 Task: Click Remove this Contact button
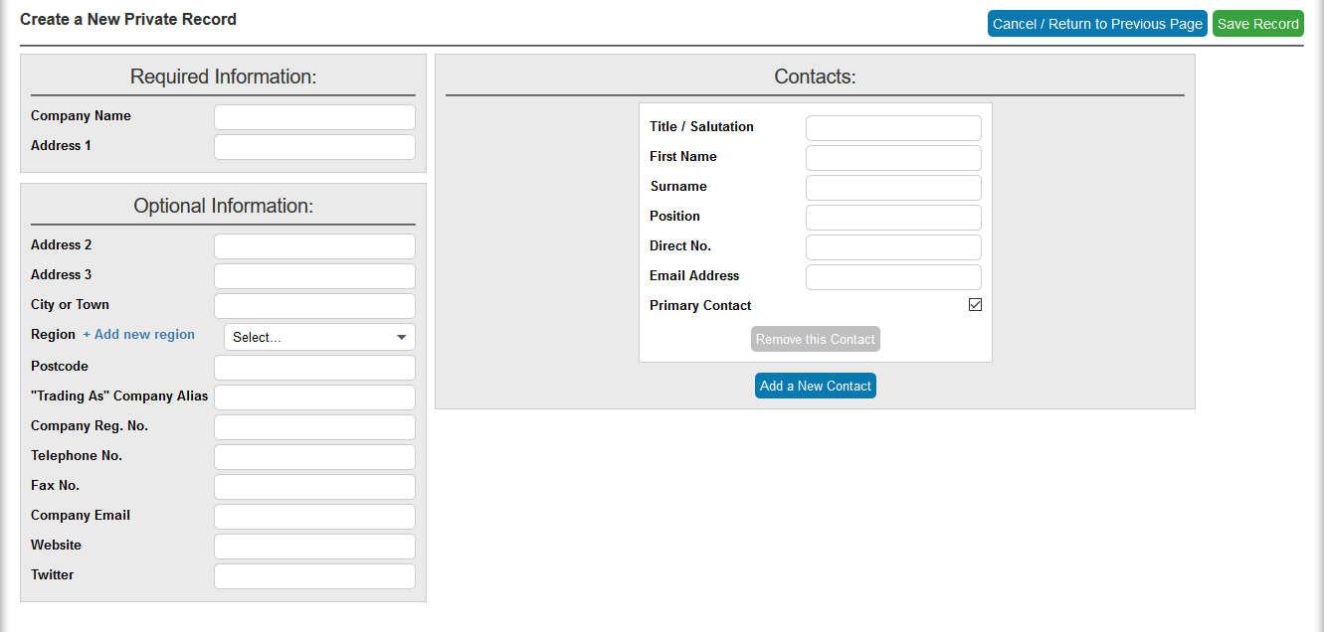[815, 339]
